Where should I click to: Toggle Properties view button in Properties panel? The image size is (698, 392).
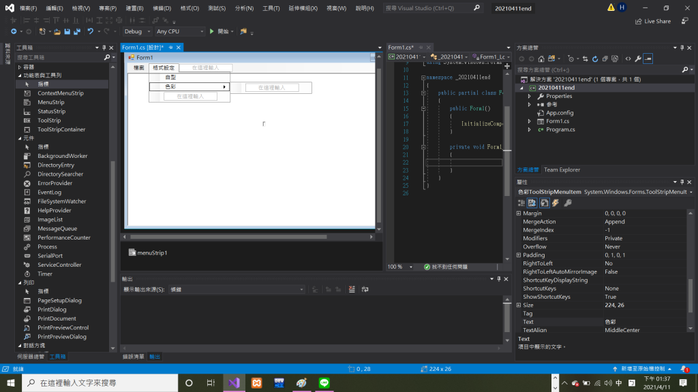tap(545, 203)
